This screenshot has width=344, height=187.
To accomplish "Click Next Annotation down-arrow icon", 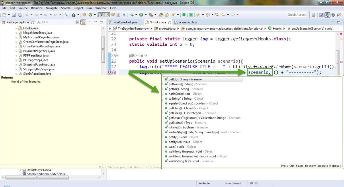I will [198, 15].
